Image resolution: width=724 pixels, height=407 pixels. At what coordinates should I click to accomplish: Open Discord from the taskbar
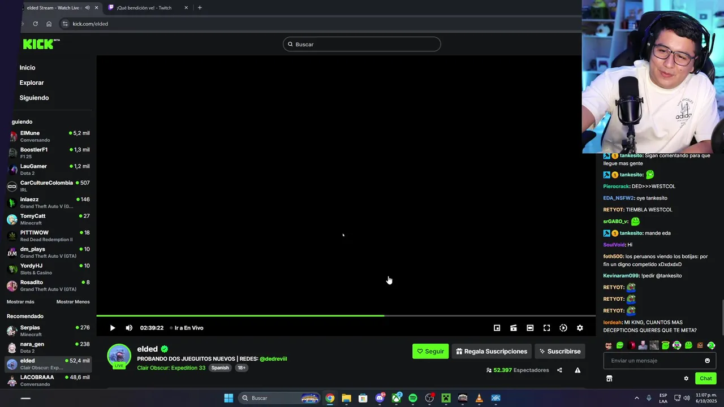(380, 398)
